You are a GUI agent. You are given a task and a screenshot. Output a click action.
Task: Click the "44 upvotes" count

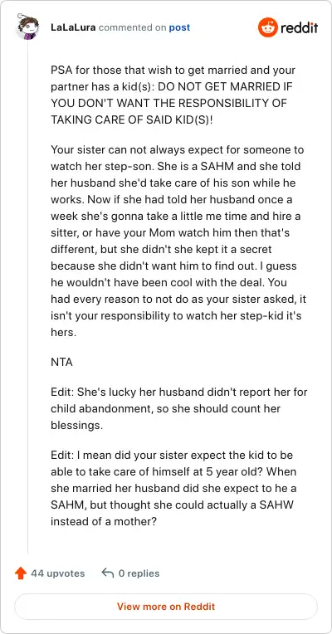click(x=58, y=573)
